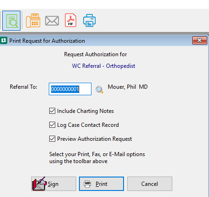Click the Print button
This screenshot has height=197, width=209.
[101, 184]
